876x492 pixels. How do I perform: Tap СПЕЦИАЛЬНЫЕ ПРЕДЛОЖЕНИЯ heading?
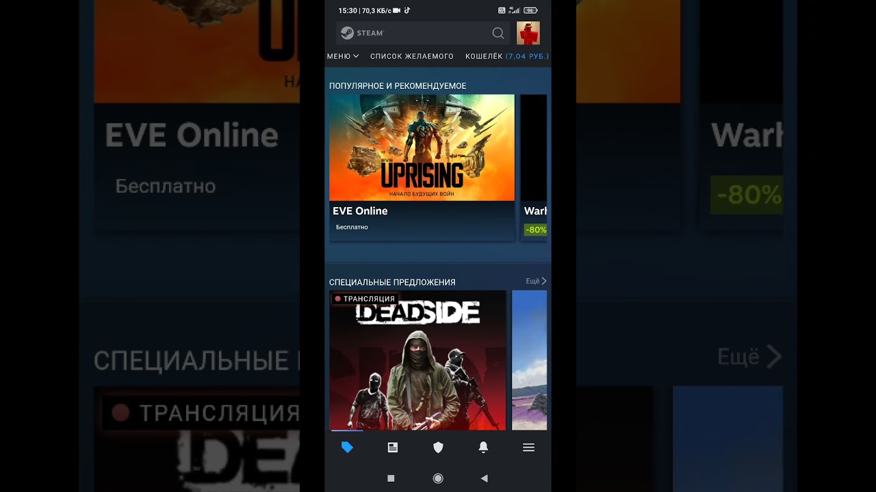[x=392, y=282]
